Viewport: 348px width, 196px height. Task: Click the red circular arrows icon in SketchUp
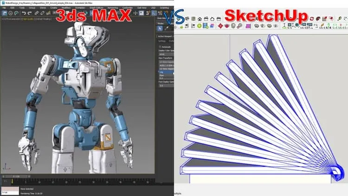312,19
